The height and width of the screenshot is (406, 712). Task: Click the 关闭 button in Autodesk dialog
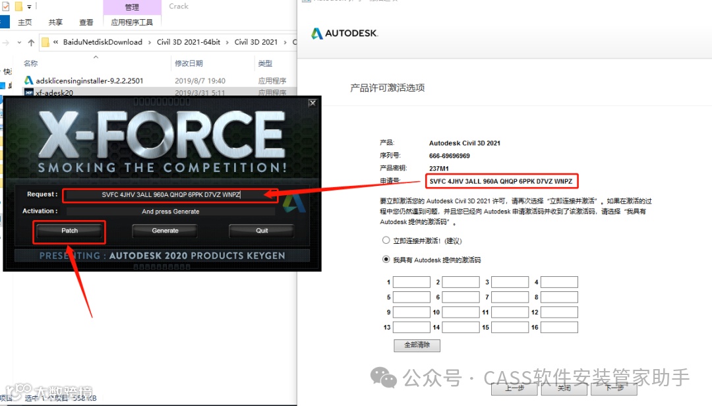pyautogui.click(x=564, y=388)
